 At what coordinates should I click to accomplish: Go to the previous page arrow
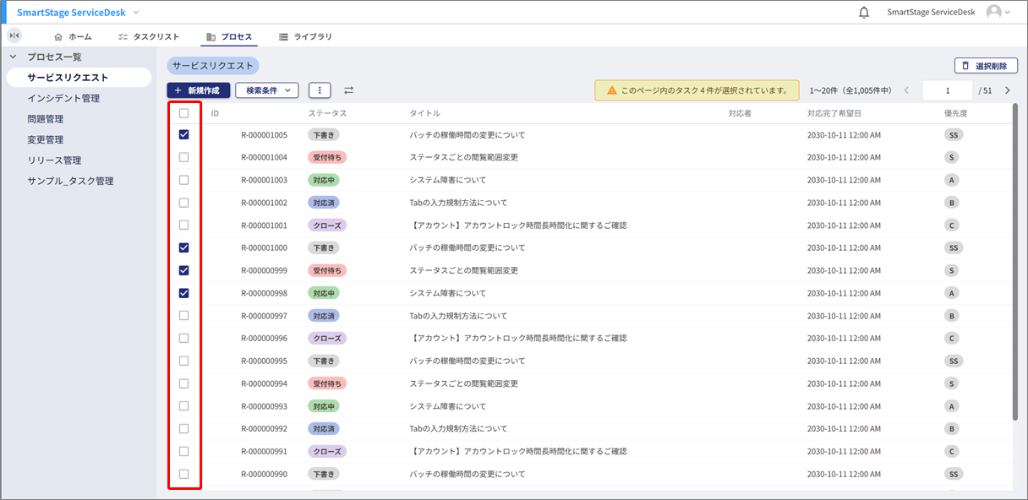pyautogui.click(x=907, y=90)
